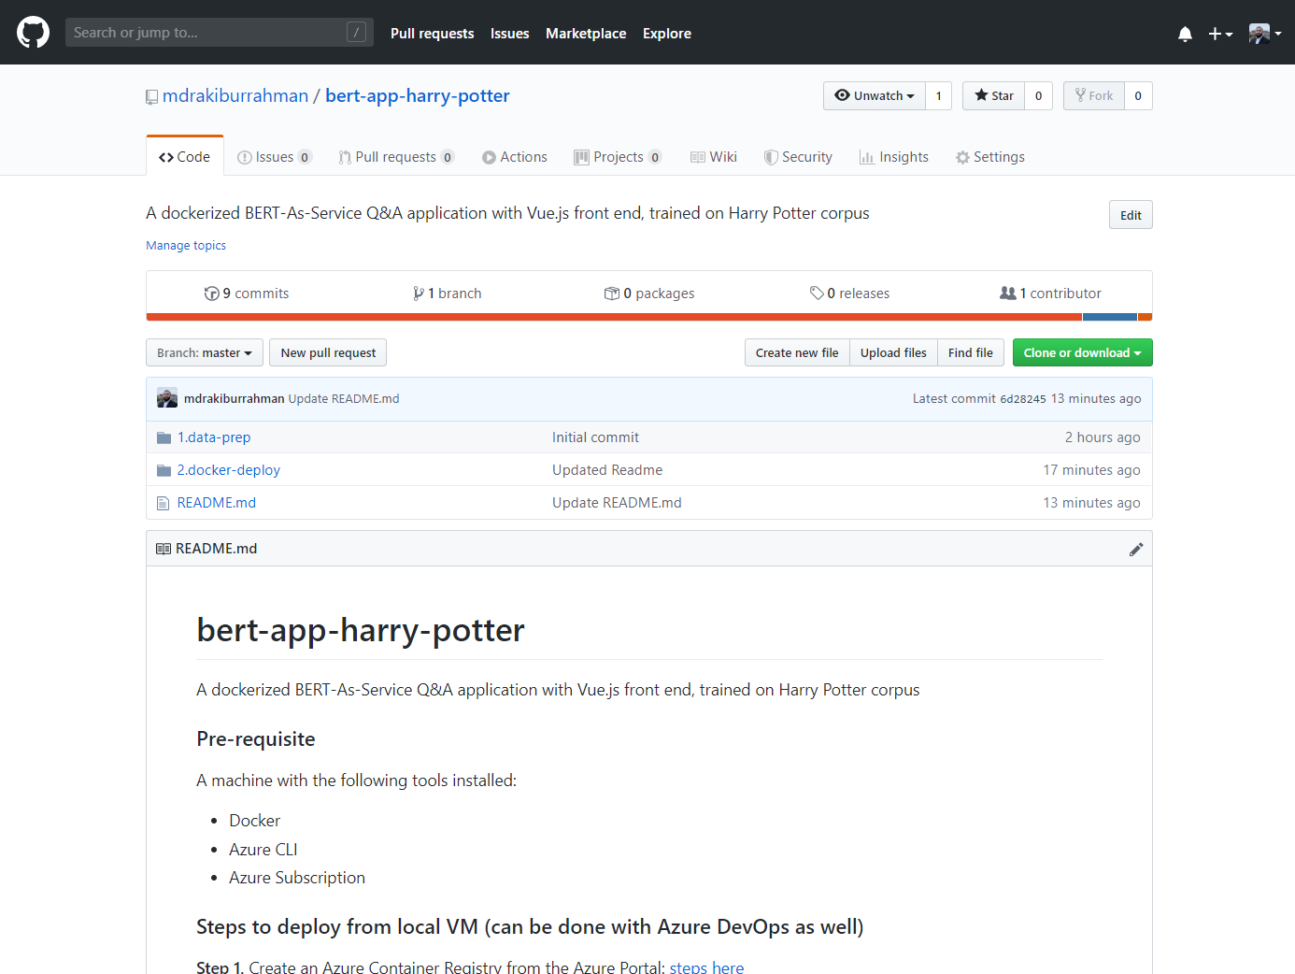Click the Fork button
1295x974 pixels.
1094,95
